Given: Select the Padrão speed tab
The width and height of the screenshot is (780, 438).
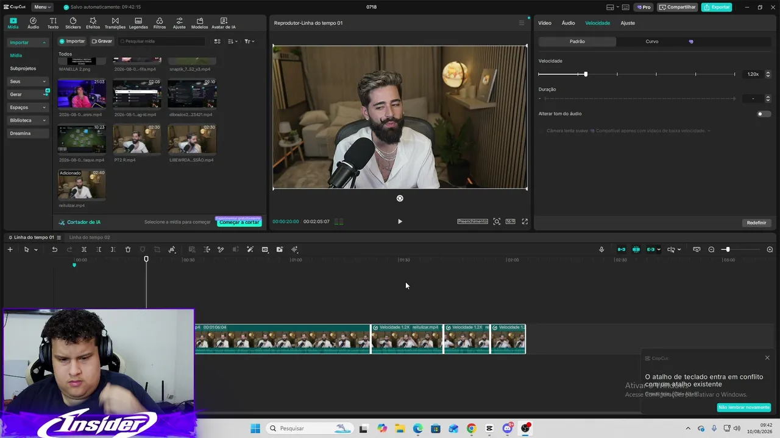Looking at the screenshot, I should [x=577, y=41].
